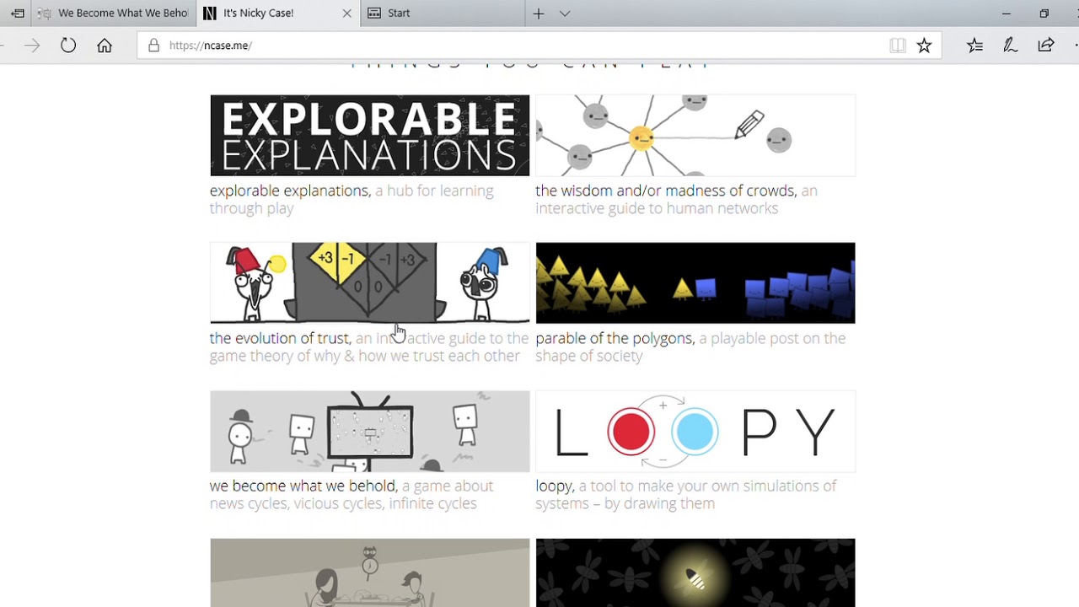Screen dimensions: 1079x607
Task: Open the Explorable Explanations banner image
Action: tap(370, 135)
